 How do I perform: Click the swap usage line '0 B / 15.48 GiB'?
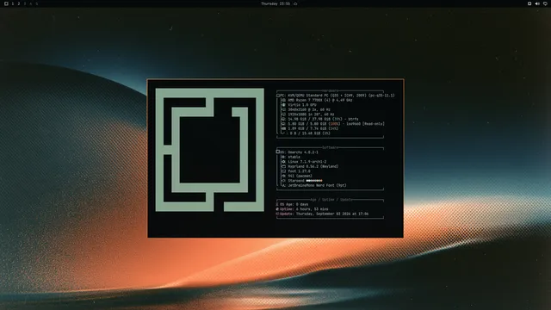[x=310, y=133]
